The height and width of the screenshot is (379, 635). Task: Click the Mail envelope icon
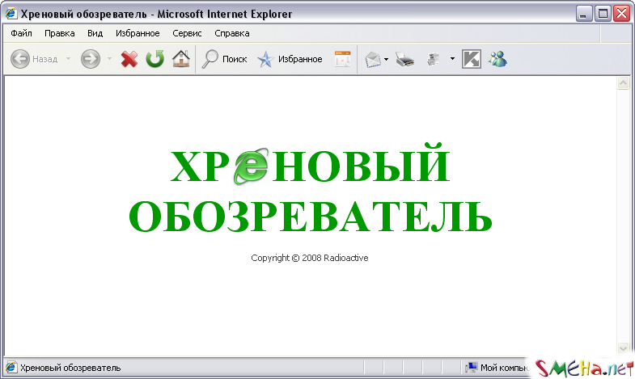373,60
